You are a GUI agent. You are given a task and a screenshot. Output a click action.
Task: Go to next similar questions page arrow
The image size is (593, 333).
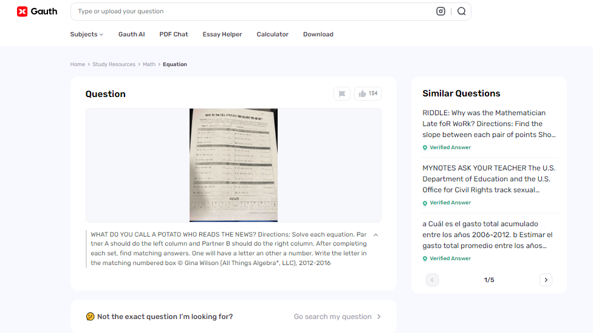tap(546, 280)
